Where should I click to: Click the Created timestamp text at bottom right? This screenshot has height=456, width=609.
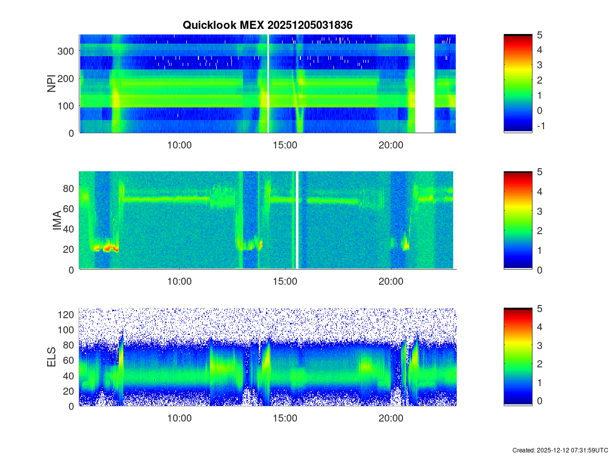560,450
